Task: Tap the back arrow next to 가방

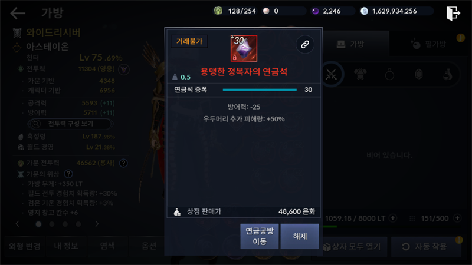Action: 18,13
